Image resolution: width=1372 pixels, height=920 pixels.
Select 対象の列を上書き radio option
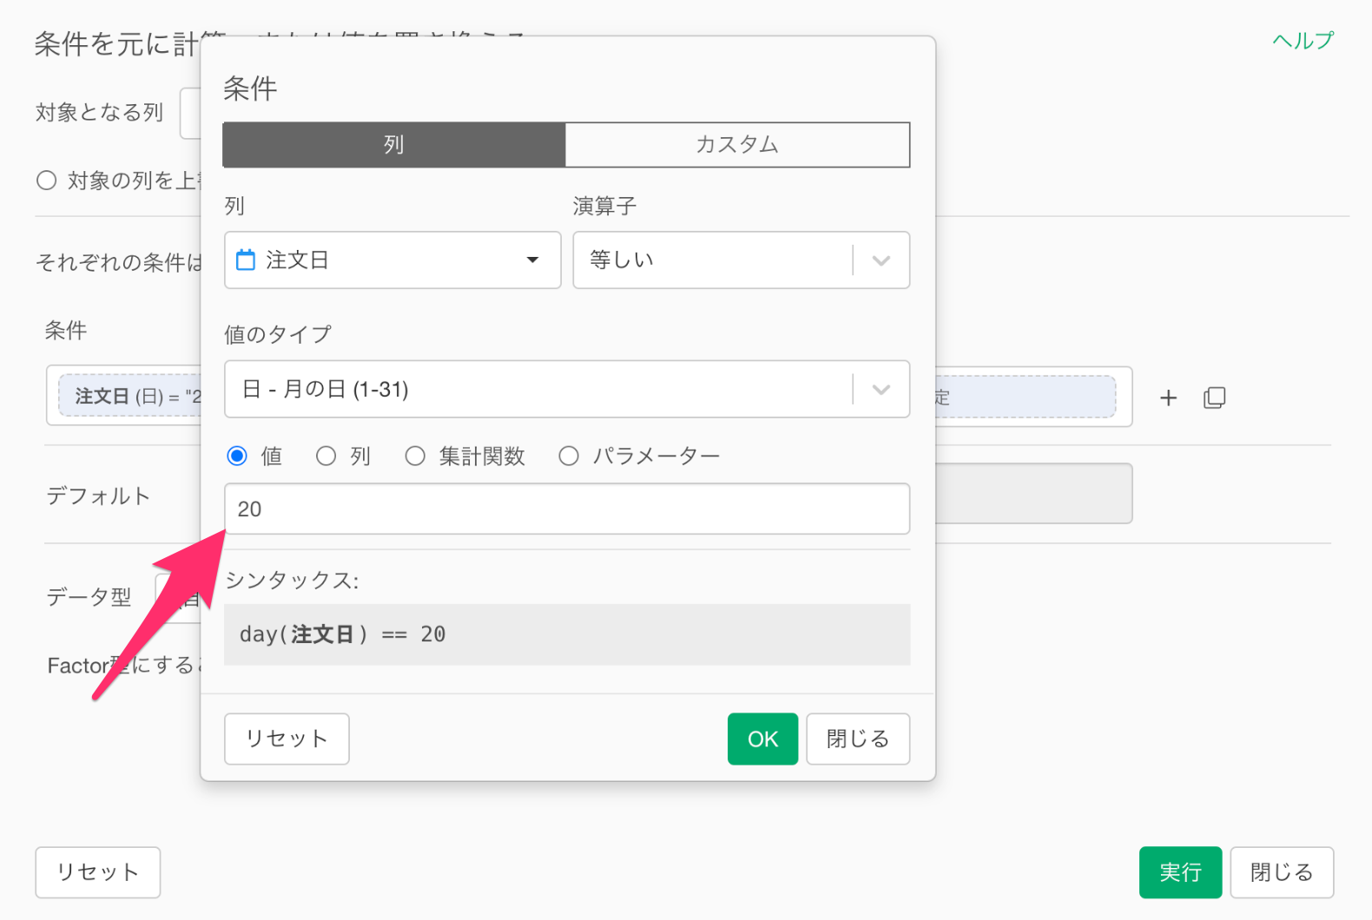(47, 181)
